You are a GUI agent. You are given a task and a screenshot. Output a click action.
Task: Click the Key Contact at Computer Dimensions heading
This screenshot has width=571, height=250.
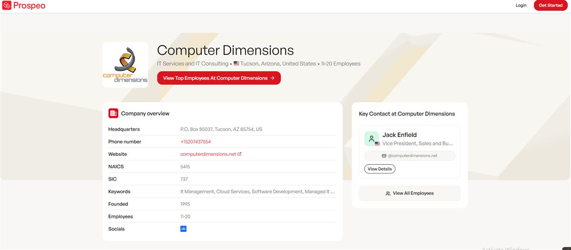(407, 114)
